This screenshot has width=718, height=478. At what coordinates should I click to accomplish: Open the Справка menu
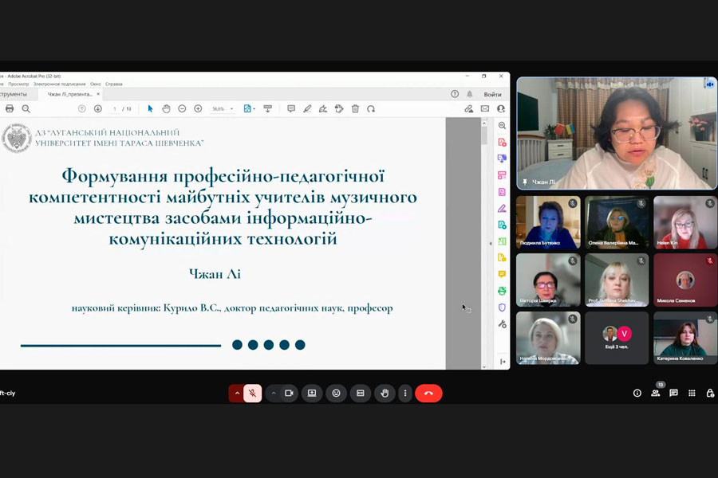pos(114,84)
